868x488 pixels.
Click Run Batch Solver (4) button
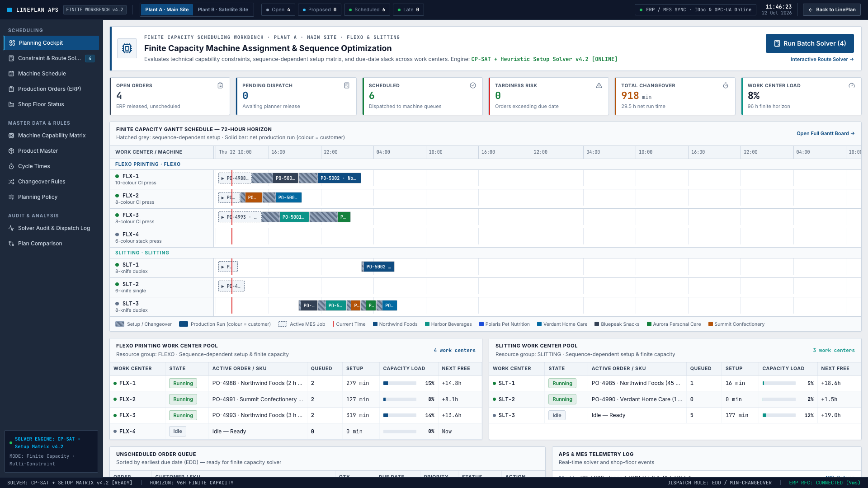(810, 43)
